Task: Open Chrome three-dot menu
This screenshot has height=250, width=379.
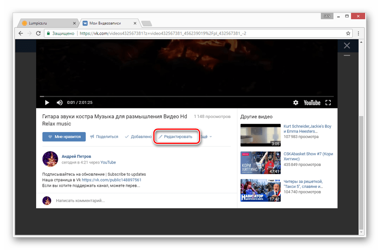Action: pyautogui.click(x=359, y=33)
